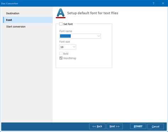Click the 'Font name' label
This screenshot has height=132, width=168.
66,31
